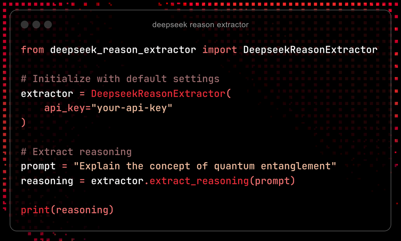
Task: Click the prompt variable at its assignment
Action: pyautogui.click(x=38, y=166)
